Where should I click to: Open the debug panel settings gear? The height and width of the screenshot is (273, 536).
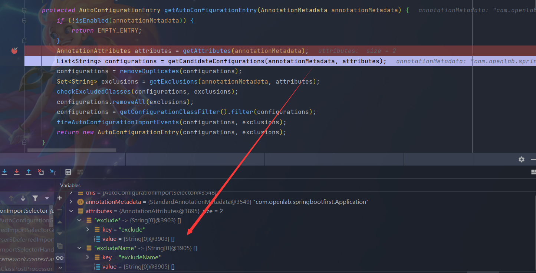point(522,159)
